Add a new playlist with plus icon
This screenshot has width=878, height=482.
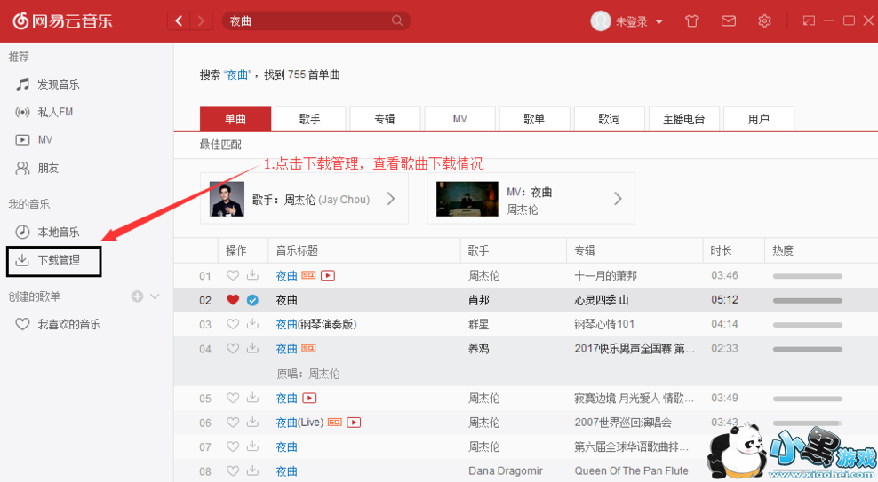[x=137, y=296]
